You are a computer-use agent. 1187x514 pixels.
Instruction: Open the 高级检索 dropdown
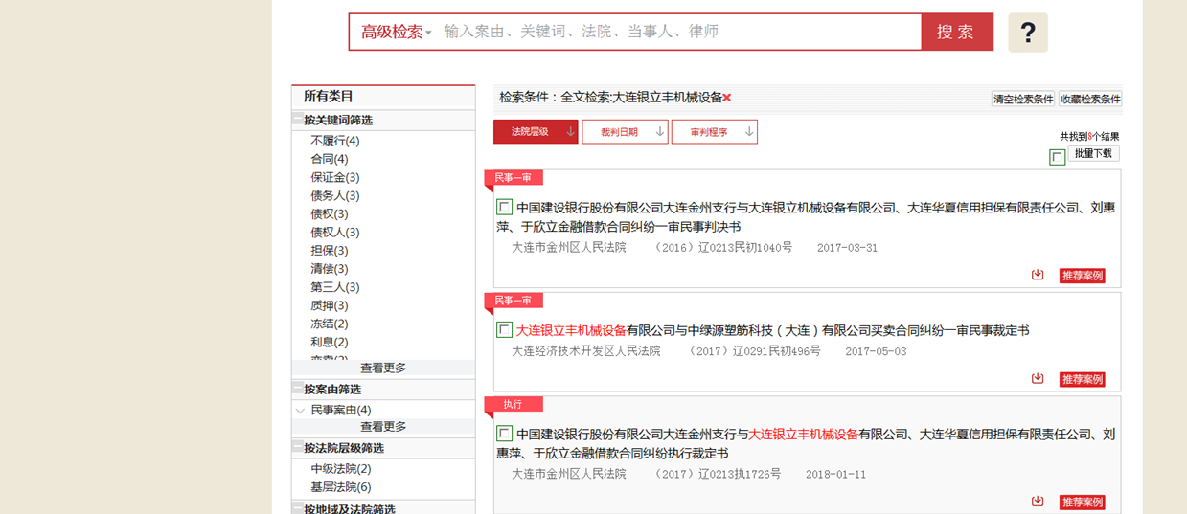(396, 32)
